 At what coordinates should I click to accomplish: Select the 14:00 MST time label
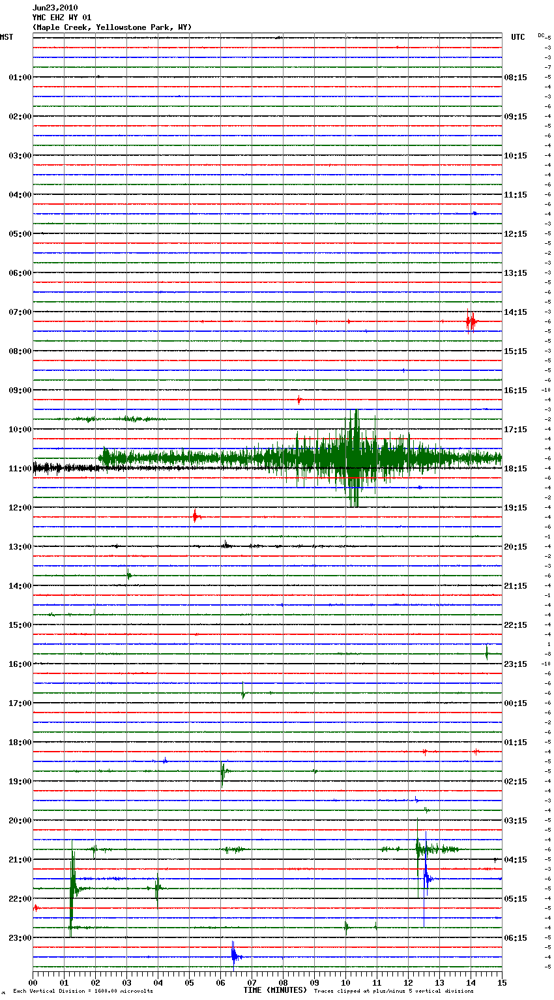pos(20,586)
